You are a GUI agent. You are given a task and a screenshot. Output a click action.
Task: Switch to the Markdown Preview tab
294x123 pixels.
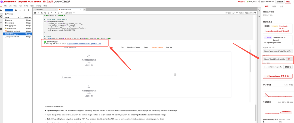point(134,47)
